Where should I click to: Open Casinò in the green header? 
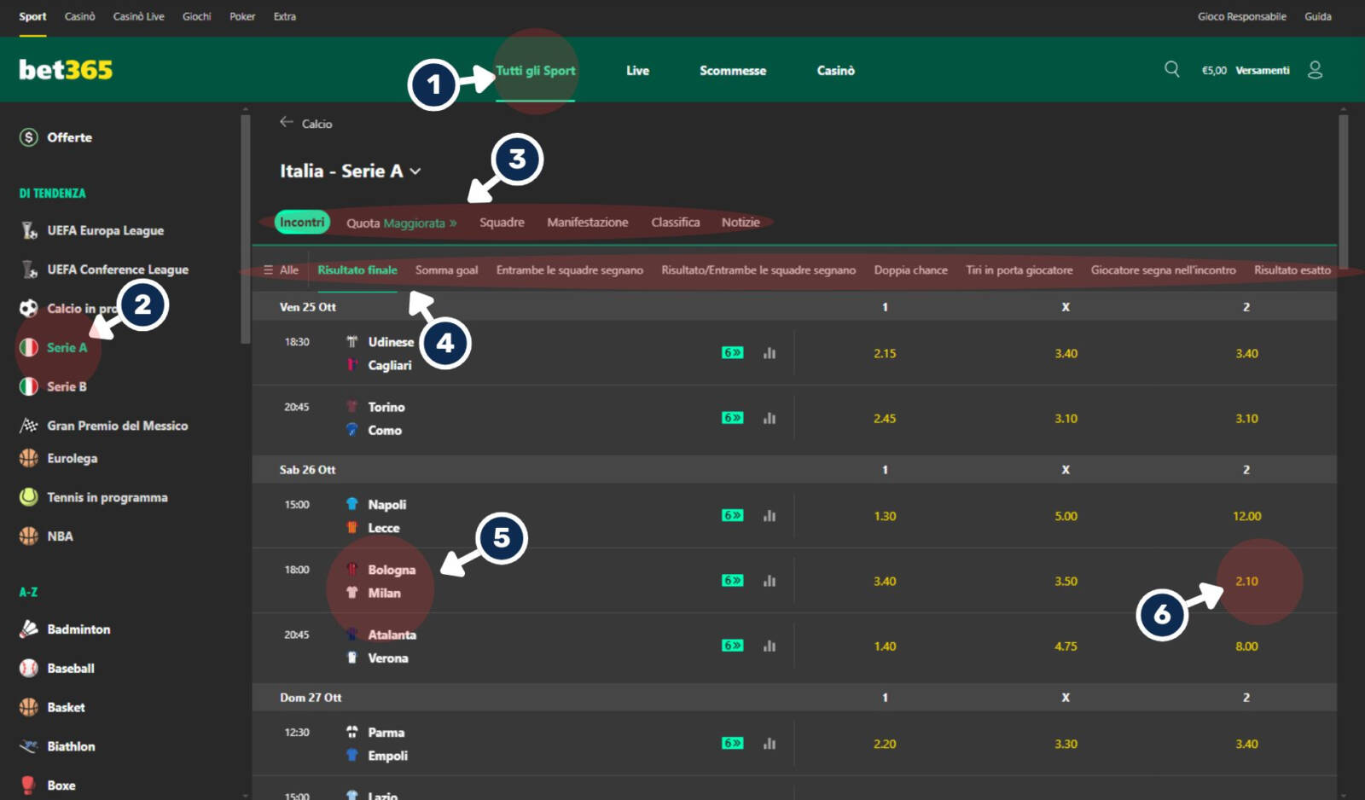pos(836,71)
